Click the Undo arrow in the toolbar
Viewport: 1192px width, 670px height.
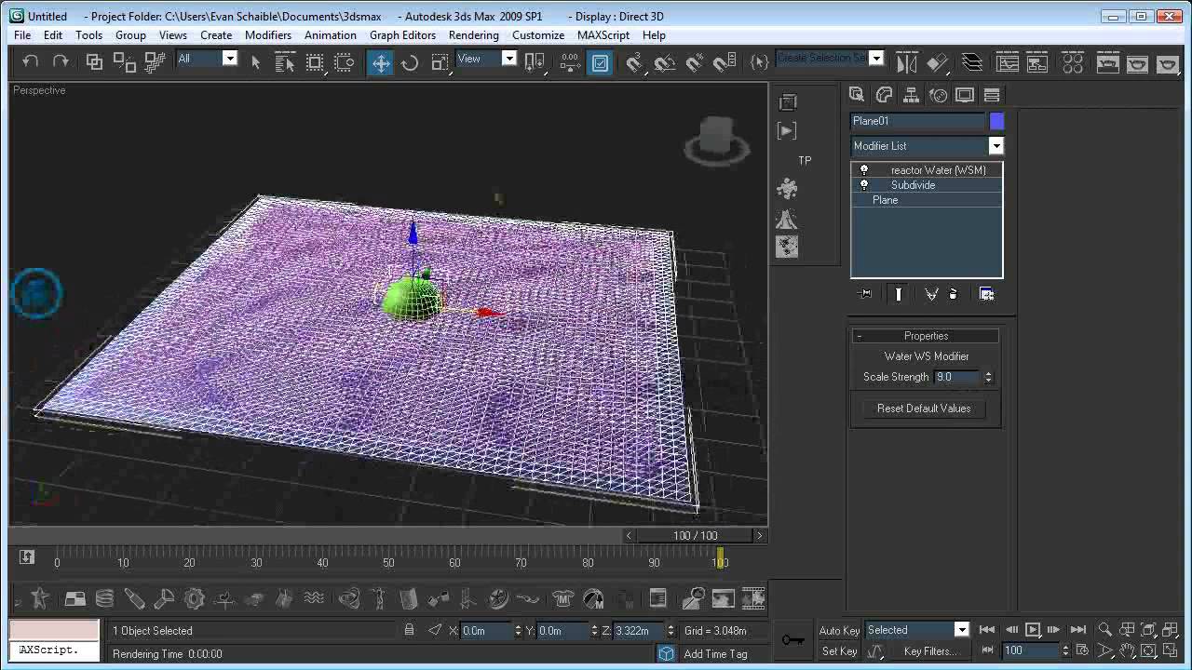pos(31,61)
